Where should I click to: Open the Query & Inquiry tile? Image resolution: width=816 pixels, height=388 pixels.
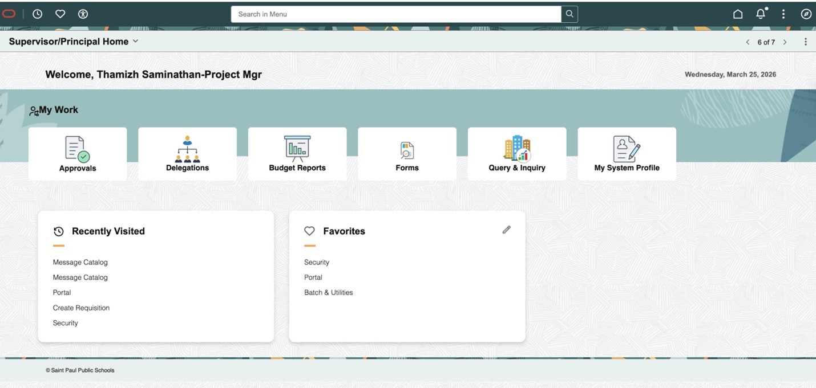pos(517,154)
